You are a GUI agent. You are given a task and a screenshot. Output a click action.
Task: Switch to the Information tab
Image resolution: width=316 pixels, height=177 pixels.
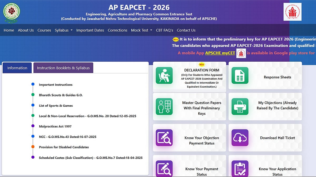tap(17, 68)
